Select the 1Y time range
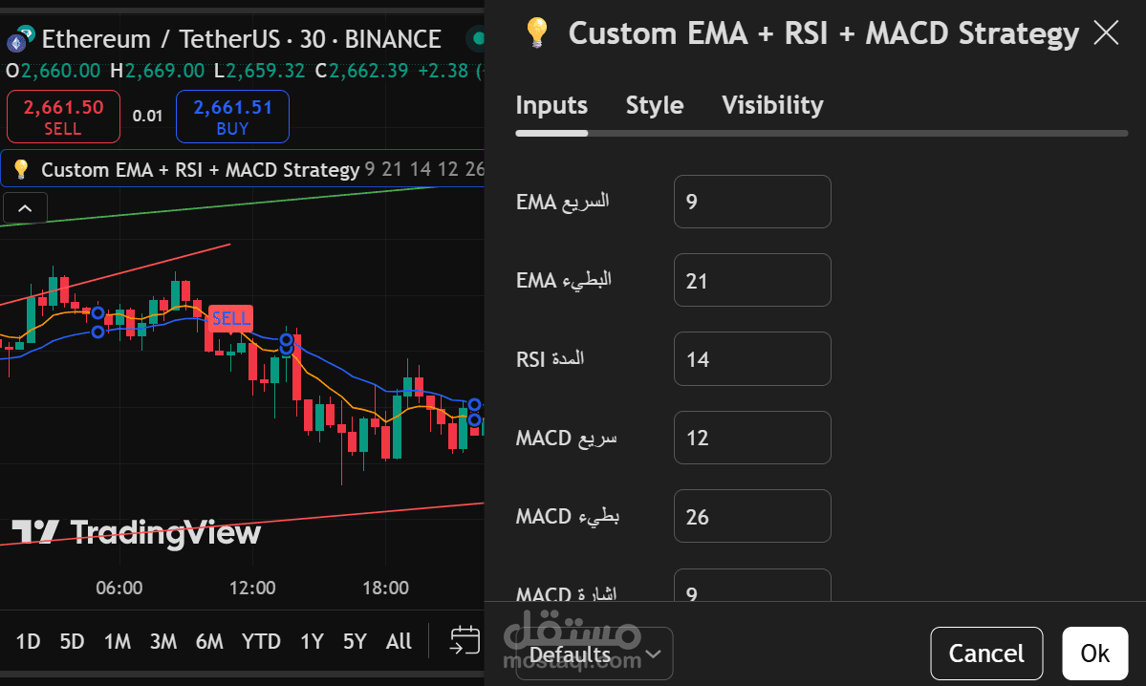 tap(312, 641)
